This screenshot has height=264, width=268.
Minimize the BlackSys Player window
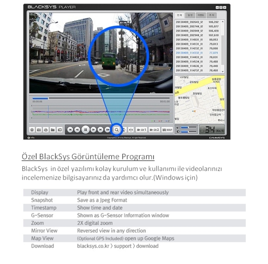click(x=217, y=8)
